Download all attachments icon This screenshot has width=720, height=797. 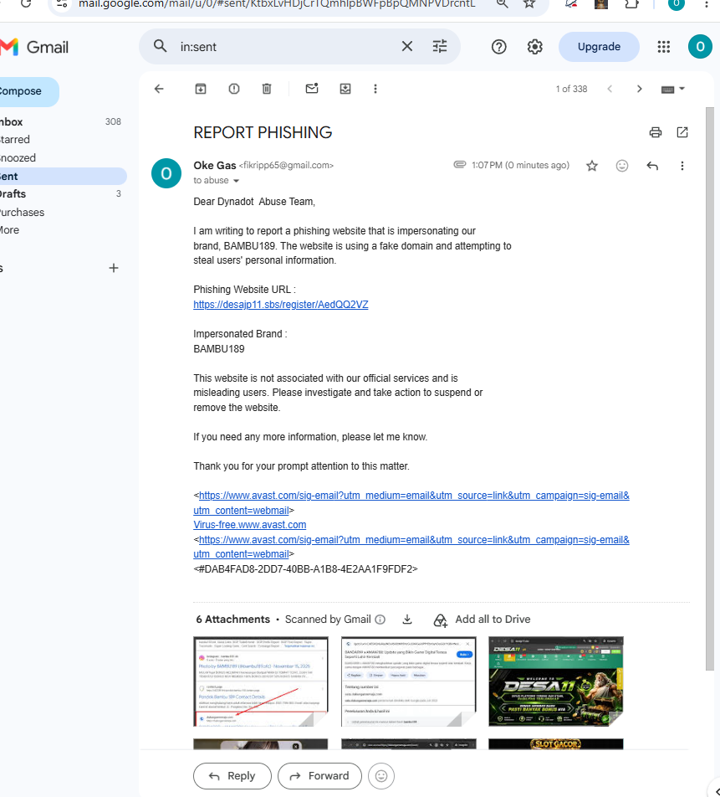pos(407,620)
